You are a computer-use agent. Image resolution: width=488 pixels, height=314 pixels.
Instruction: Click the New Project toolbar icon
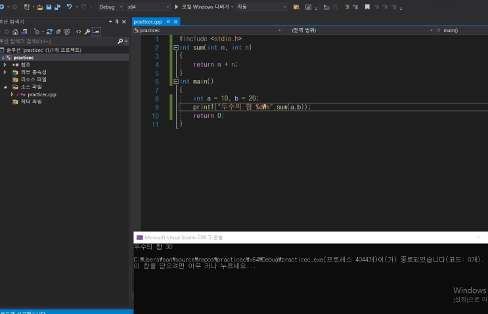coord(27,7)
